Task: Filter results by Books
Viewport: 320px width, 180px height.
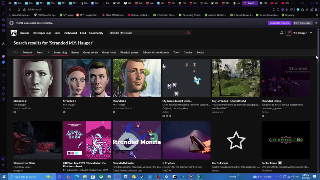Action: click(200, 52)
